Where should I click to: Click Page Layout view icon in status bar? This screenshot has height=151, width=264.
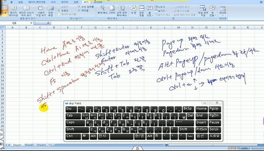[235, 148]
